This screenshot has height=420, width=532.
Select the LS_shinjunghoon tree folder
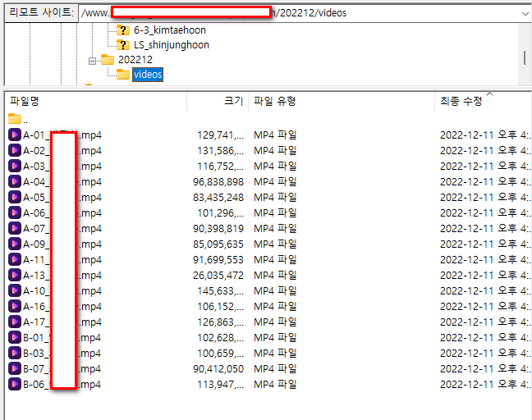172,45
